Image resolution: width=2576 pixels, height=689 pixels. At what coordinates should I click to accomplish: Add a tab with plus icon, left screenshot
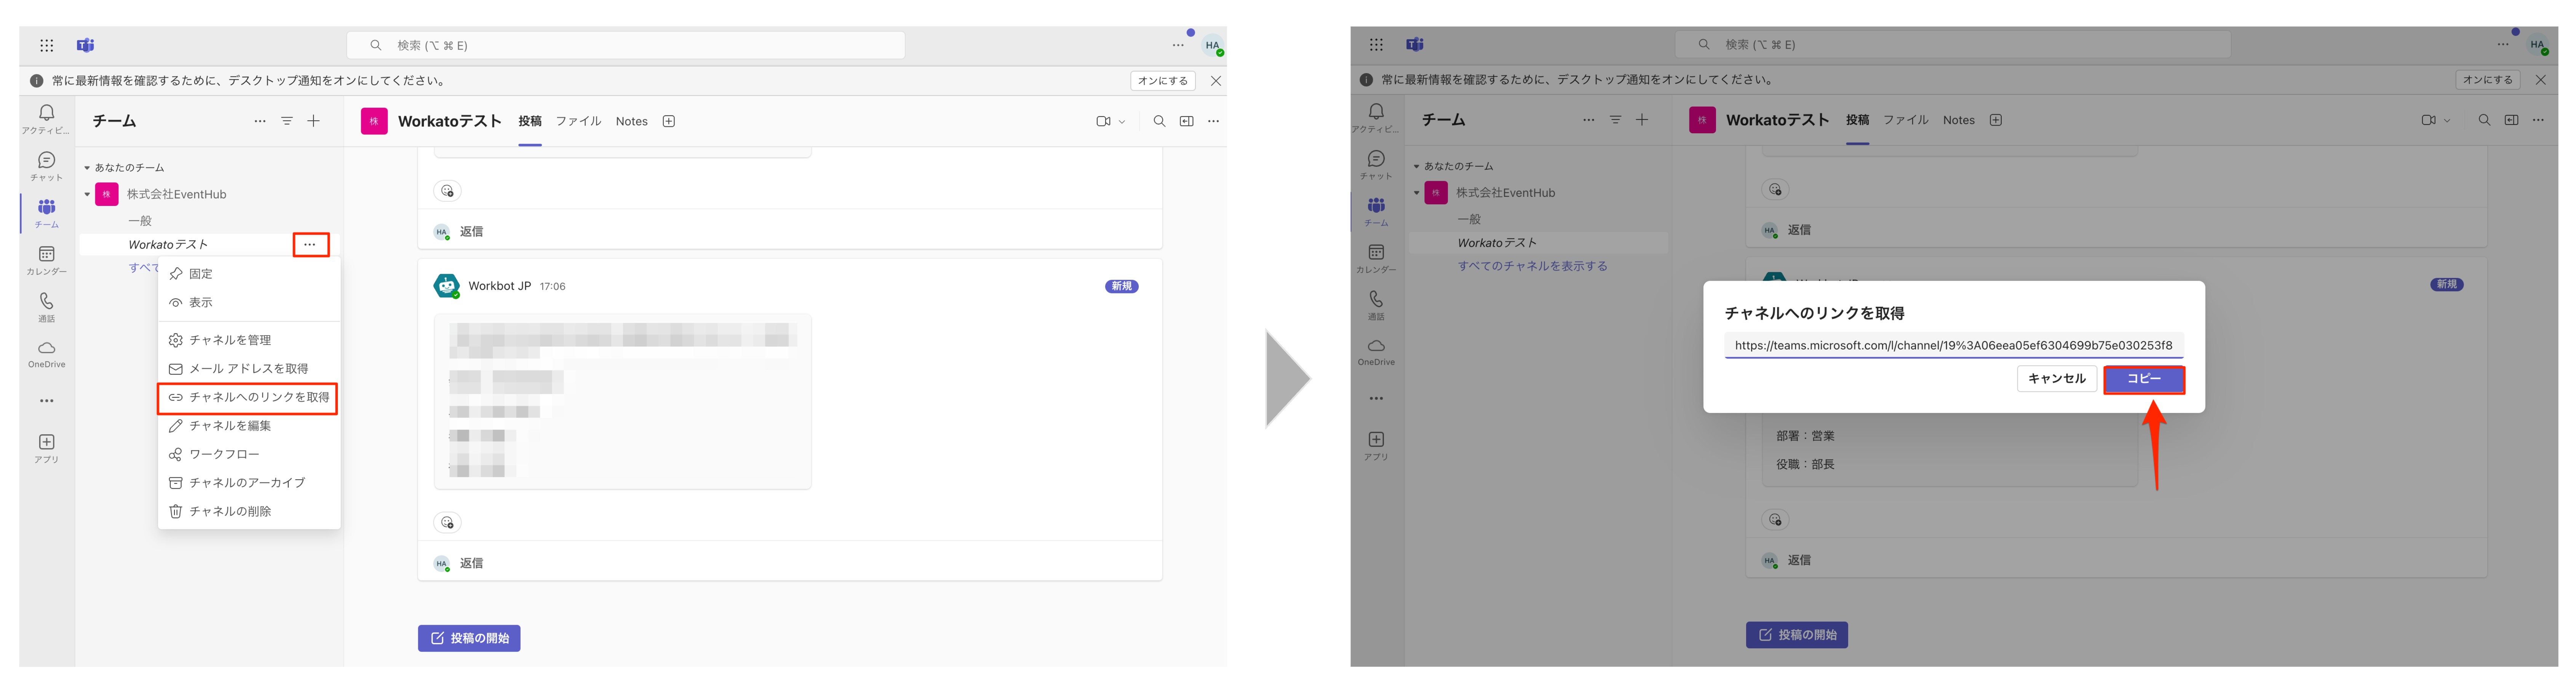click(669, 121)
